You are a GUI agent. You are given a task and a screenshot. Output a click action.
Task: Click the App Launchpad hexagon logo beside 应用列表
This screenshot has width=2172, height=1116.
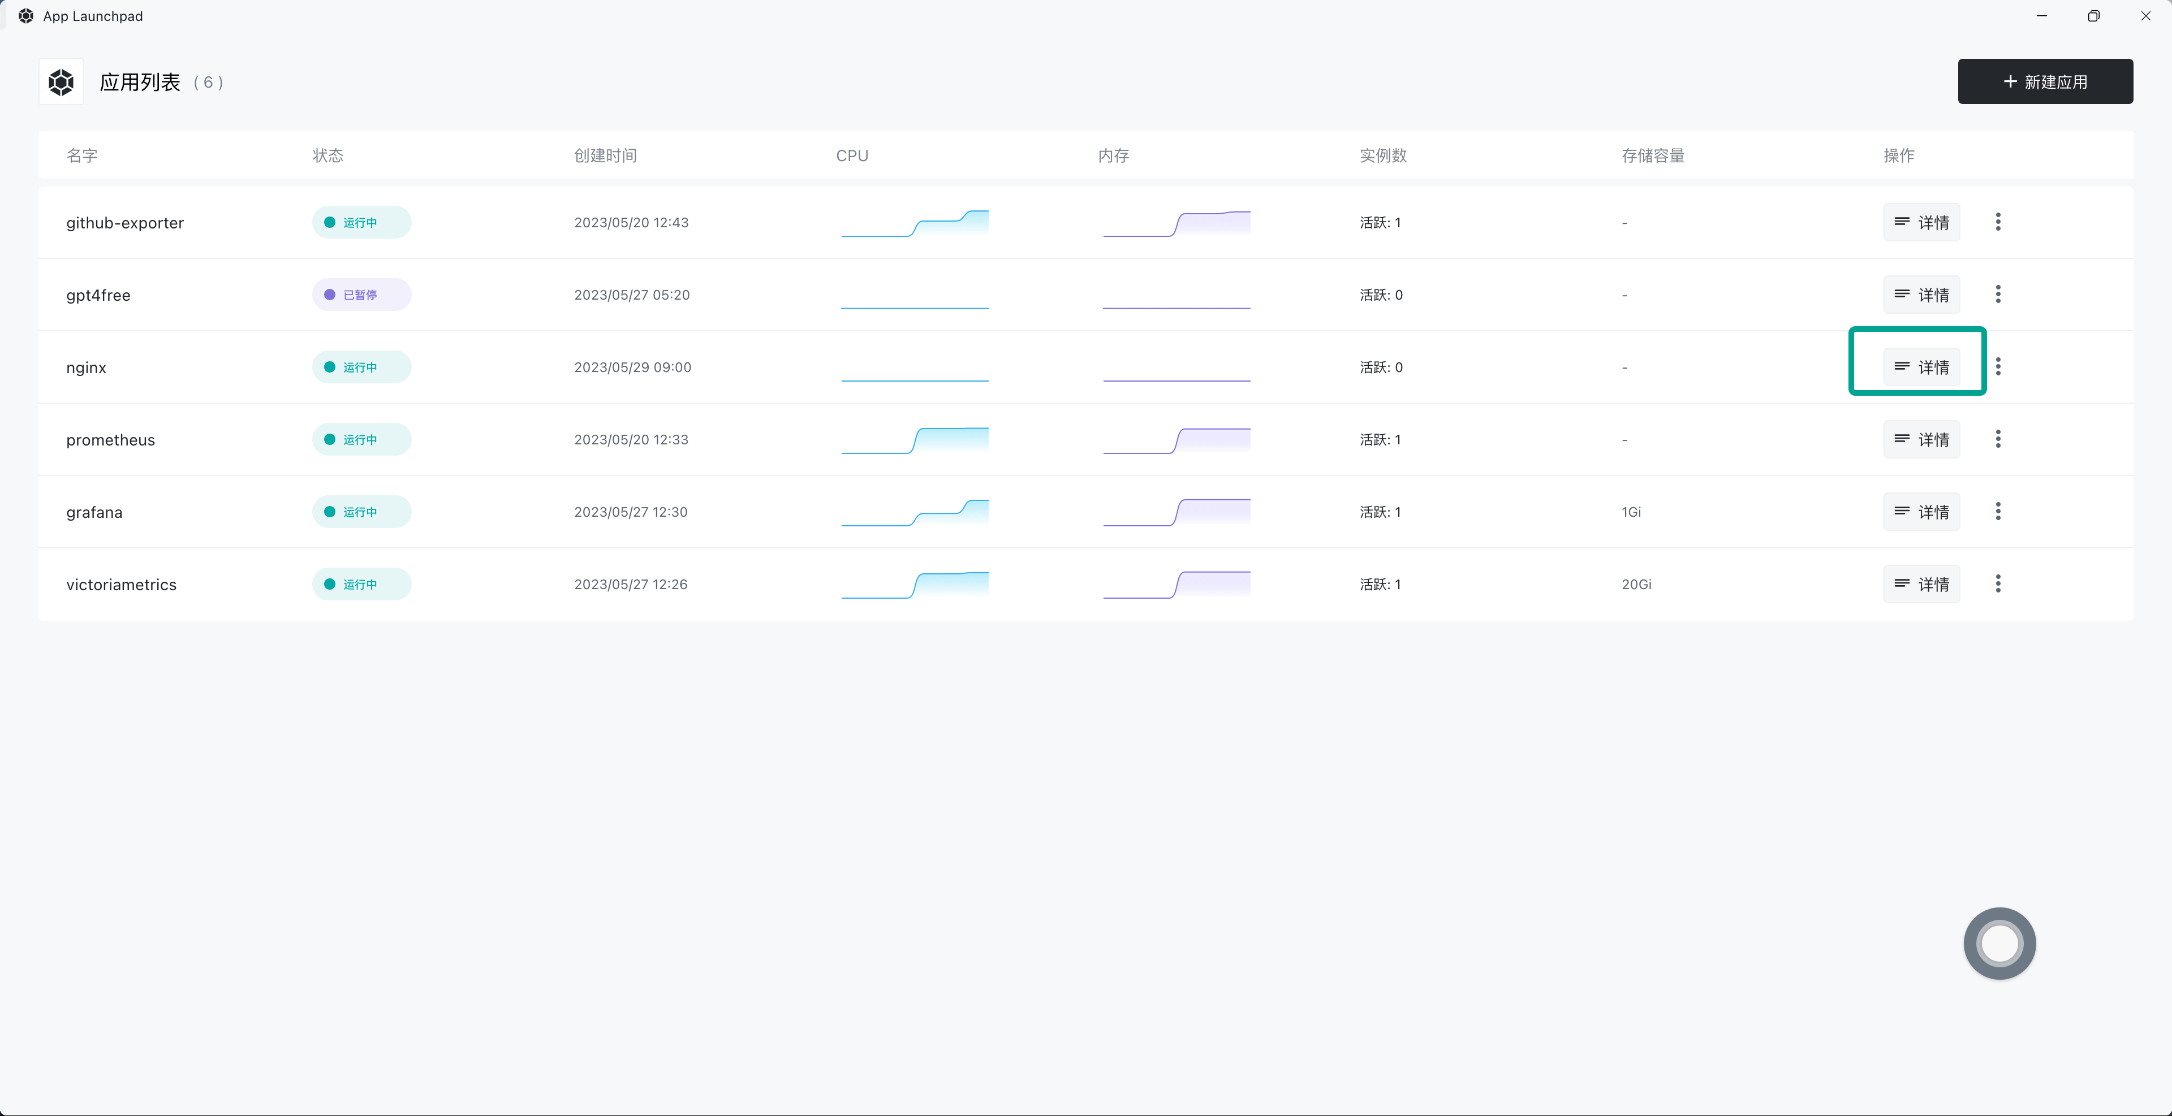tap(61, 82)
